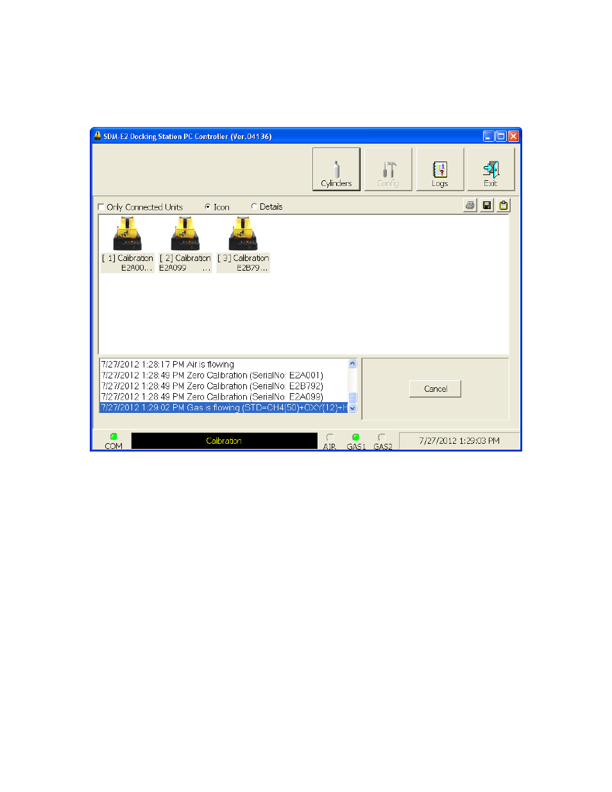Click the date and time status field
Viewport: 612px width, 792px height.
459,441
